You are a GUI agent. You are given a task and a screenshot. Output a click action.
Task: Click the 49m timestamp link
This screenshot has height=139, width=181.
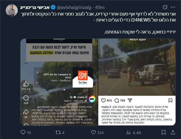click(x=100, y=7)
